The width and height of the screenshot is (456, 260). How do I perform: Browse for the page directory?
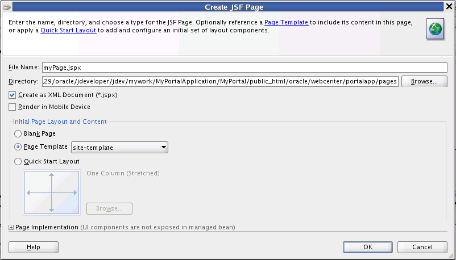point(424,82)
